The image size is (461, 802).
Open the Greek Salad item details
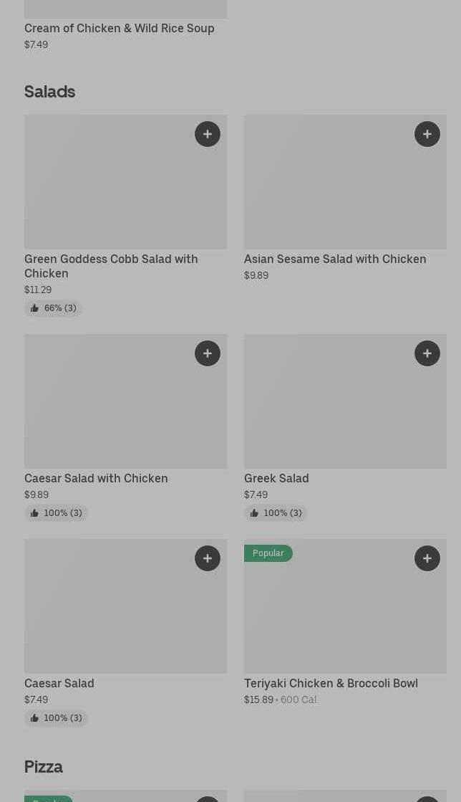click(x=276, y=478)
